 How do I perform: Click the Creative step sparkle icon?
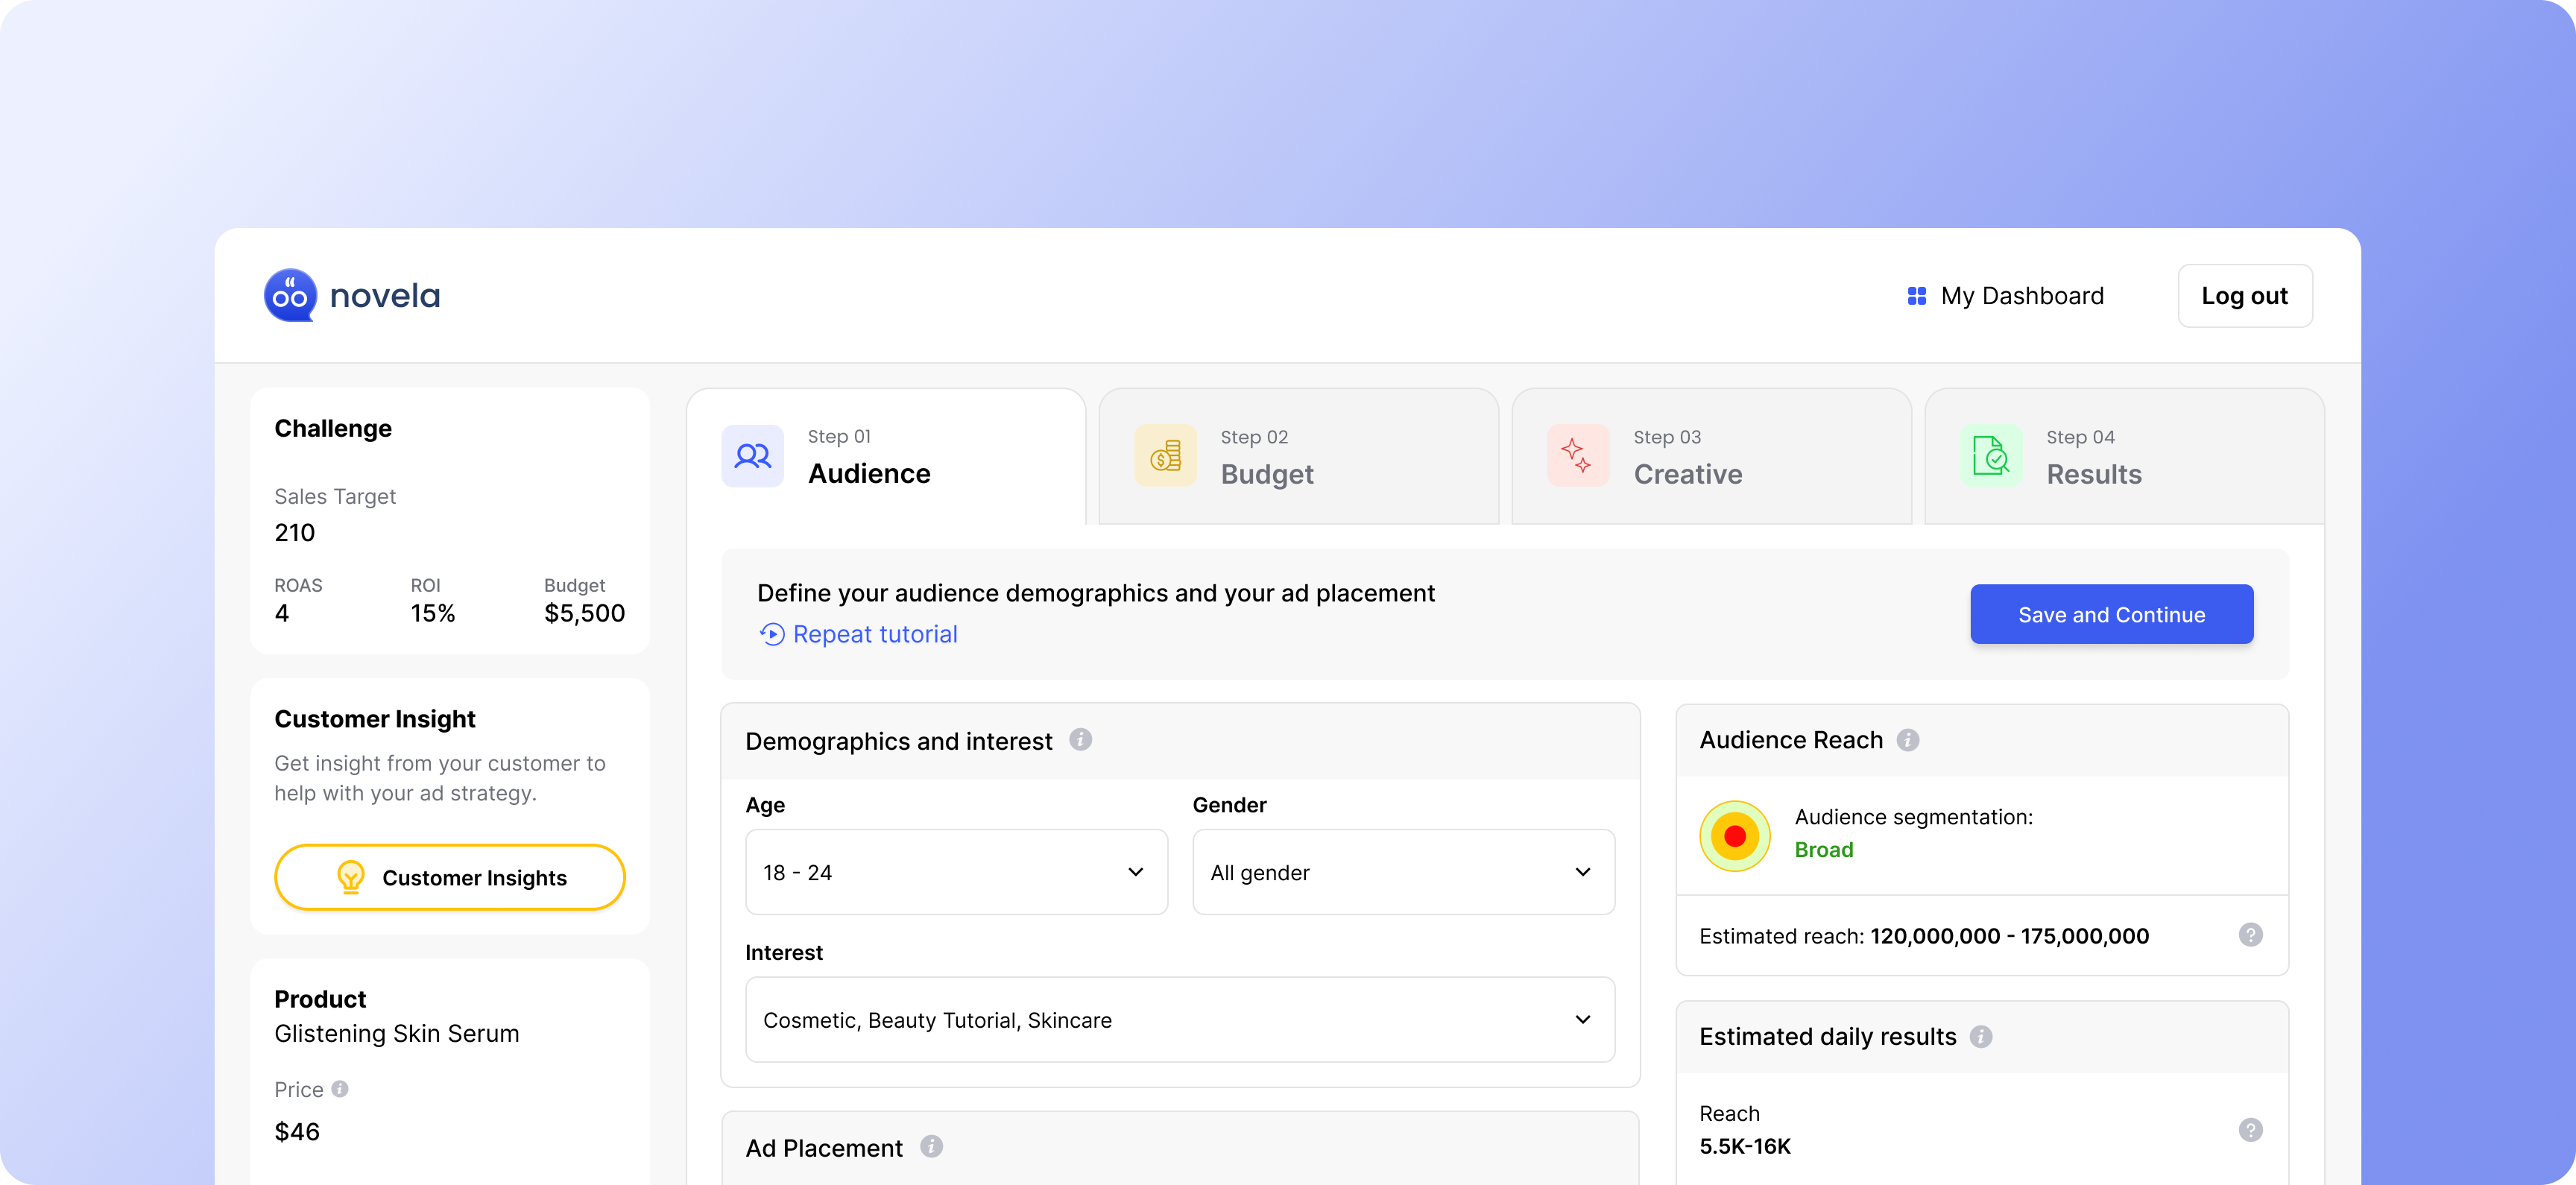coord(1578,456)
